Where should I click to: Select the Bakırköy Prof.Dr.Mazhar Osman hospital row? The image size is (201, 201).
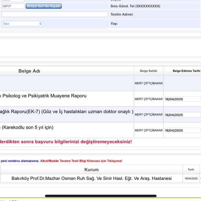[92, 178]
